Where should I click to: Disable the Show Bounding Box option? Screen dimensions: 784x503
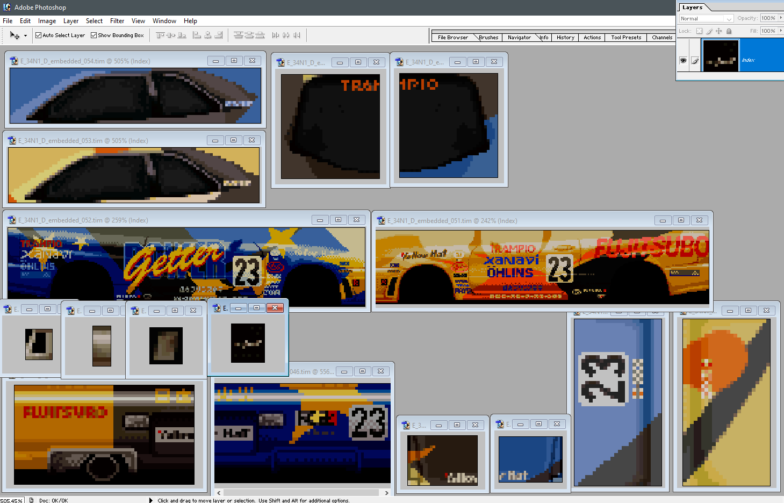pos(95,35)
